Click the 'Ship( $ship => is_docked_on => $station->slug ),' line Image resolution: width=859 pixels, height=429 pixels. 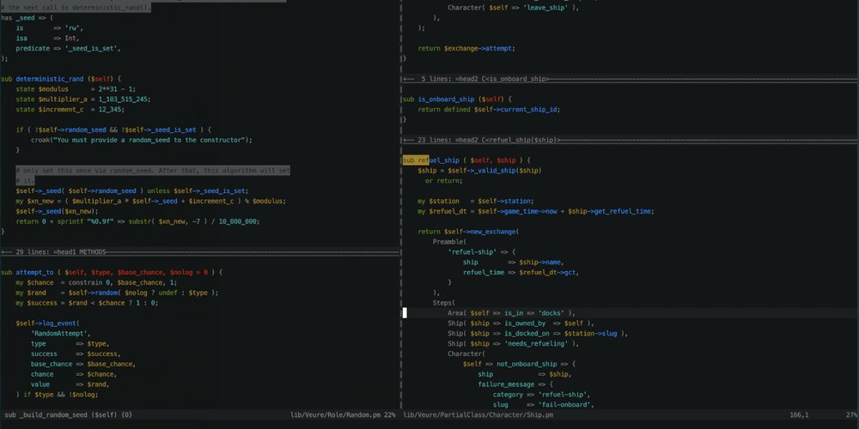tap(538, 334)
